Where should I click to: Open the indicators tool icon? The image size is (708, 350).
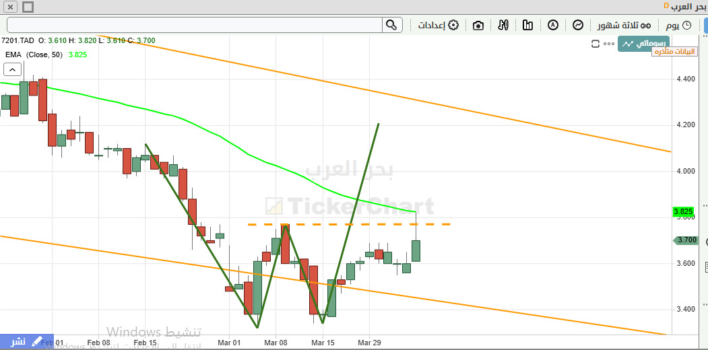pyautogui.click(x=503, y=25)
